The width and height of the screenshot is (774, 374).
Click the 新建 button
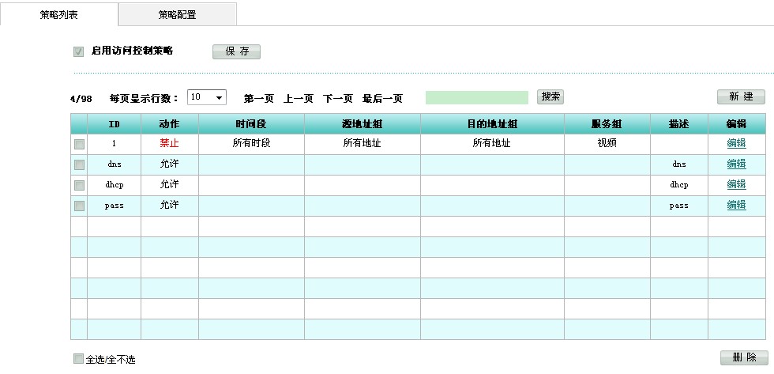pyautogui.click(x=741, y=96)
